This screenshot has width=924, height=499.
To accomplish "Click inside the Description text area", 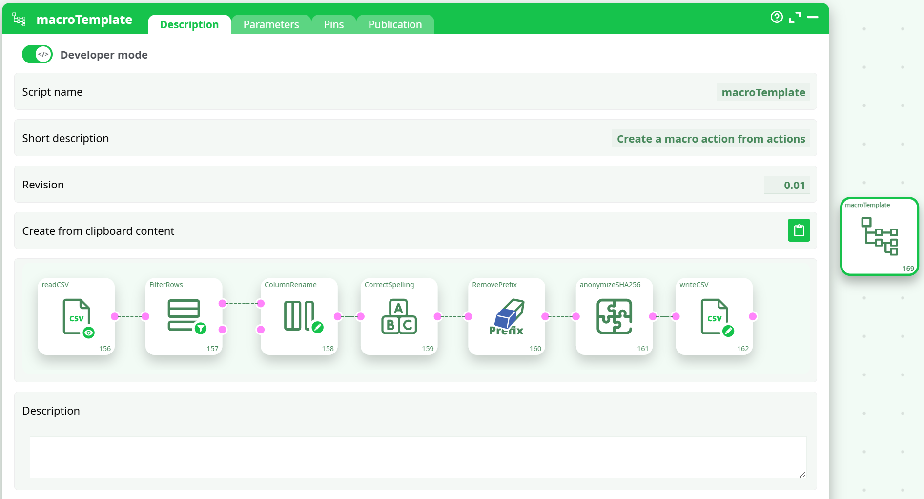I will pyautogui.click(x=418, y=457).
